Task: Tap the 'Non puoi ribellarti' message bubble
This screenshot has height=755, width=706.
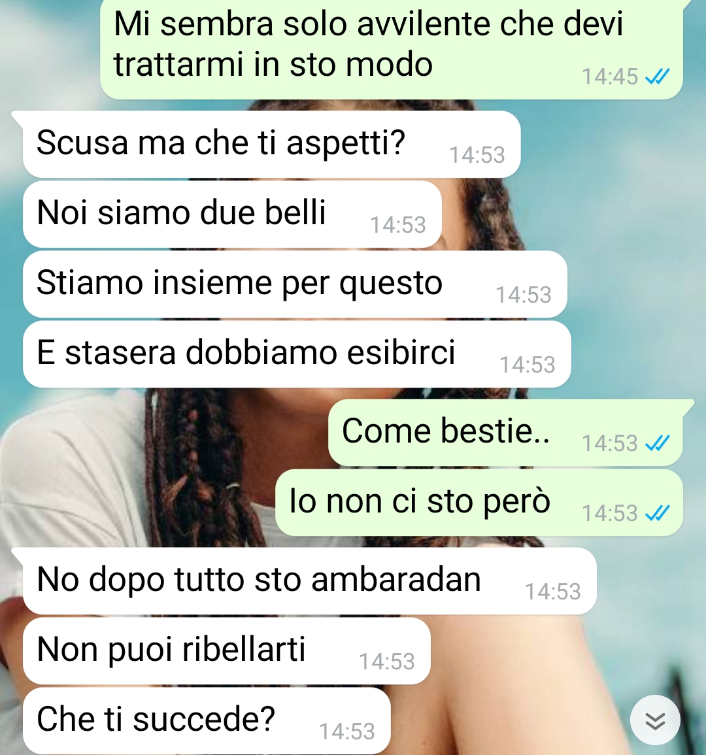Action: point(226,650)
